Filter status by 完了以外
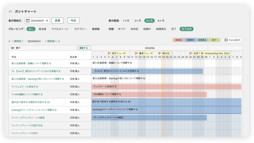Viewport: 254px width, 143px height. point(186,29)
